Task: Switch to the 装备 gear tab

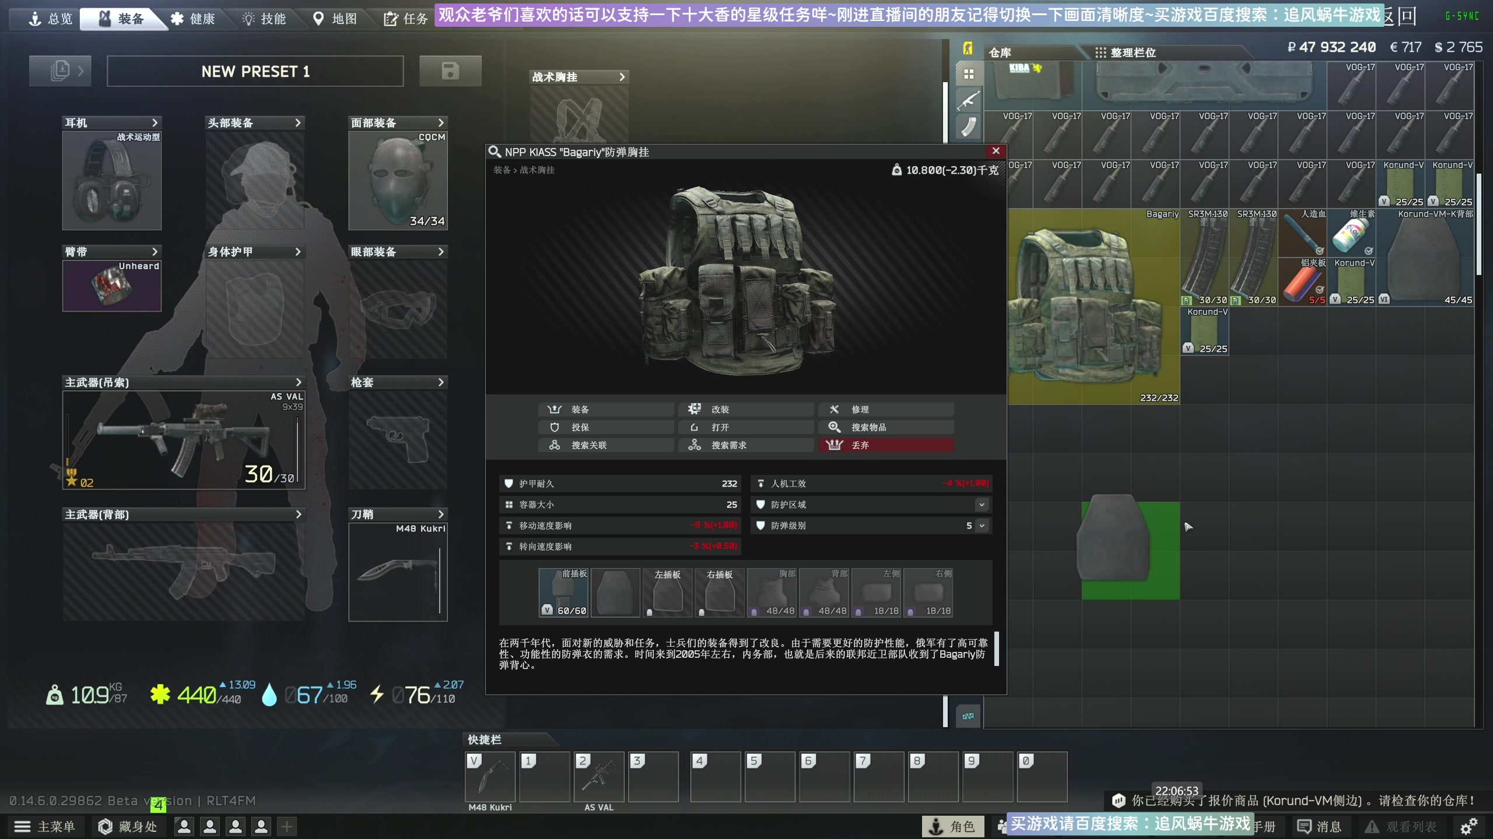Action: coord(122,19)
